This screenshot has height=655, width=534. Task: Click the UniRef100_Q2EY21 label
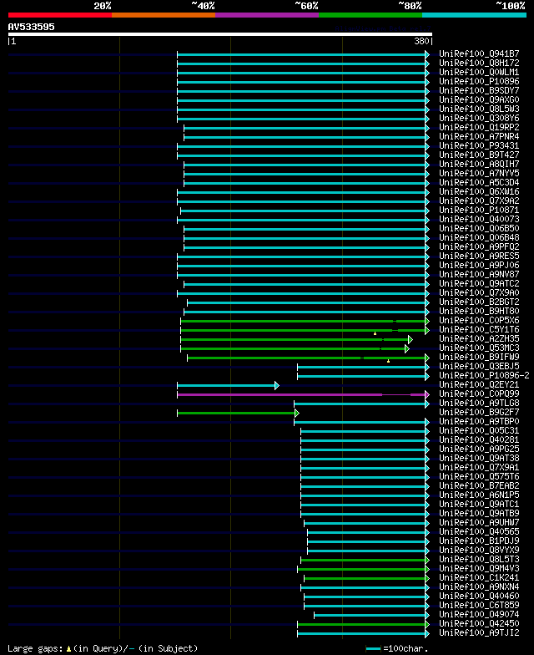(x=479, y=384)
